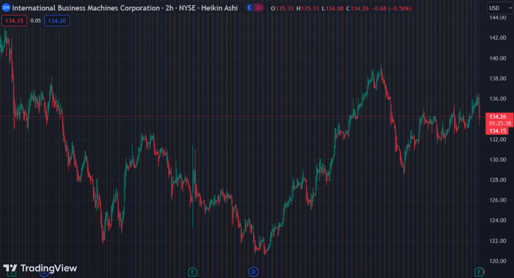This screenshot has width=514, height=278.
Task: Click the low value L134.08
Action: tap(332, 8)
